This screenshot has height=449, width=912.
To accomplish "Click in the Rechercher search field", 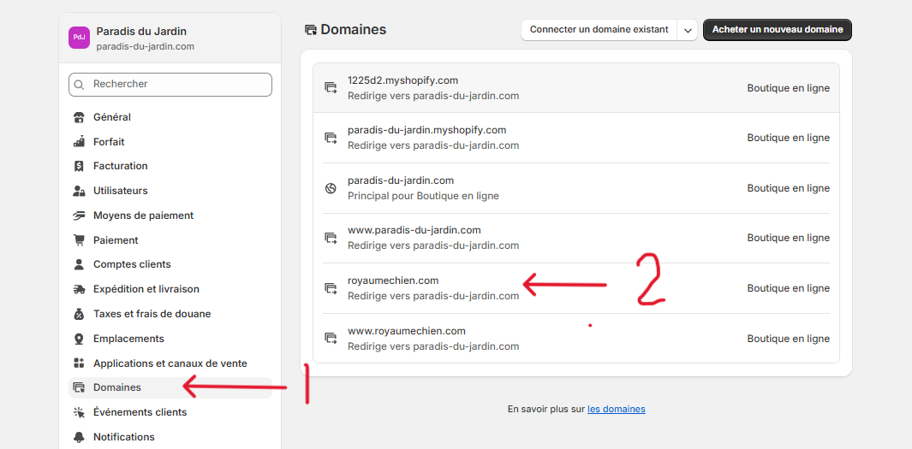I will click(170, 84).
